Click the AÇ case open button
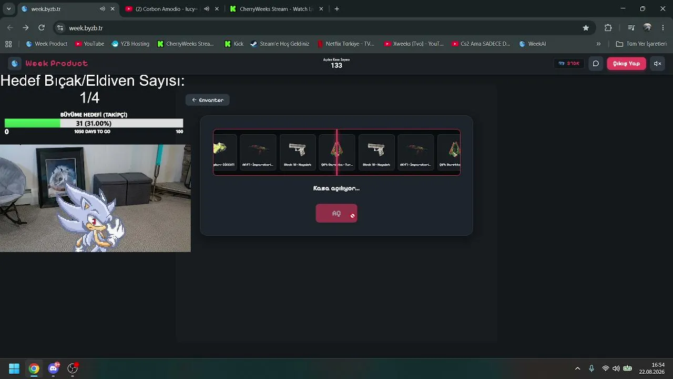This screenshot has height=379, width=673. click(x=336, y=213)
